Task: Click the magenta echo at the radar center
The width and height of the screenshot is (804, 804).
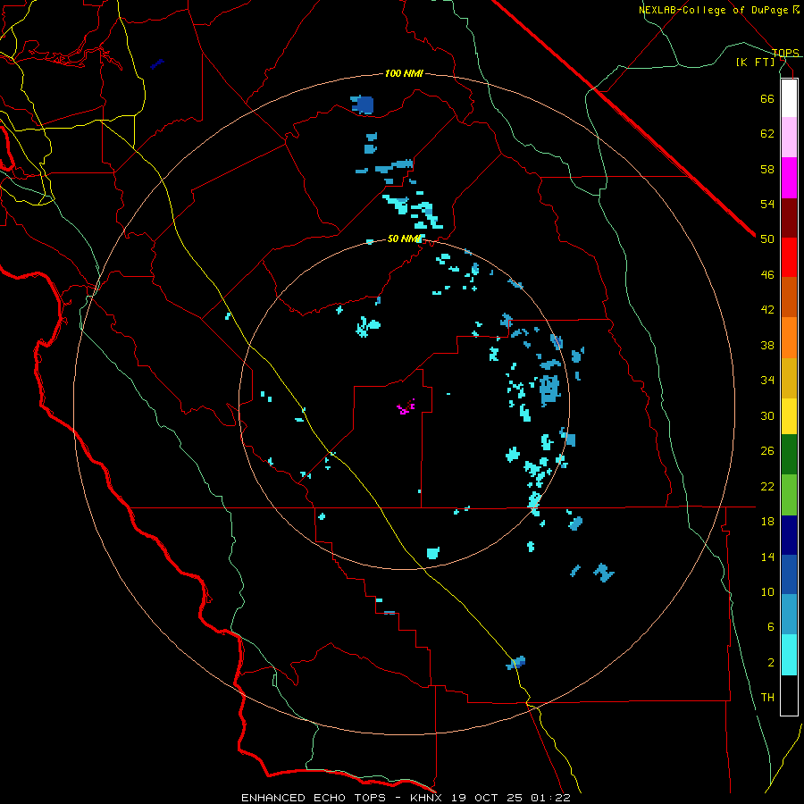Action: 405,407
